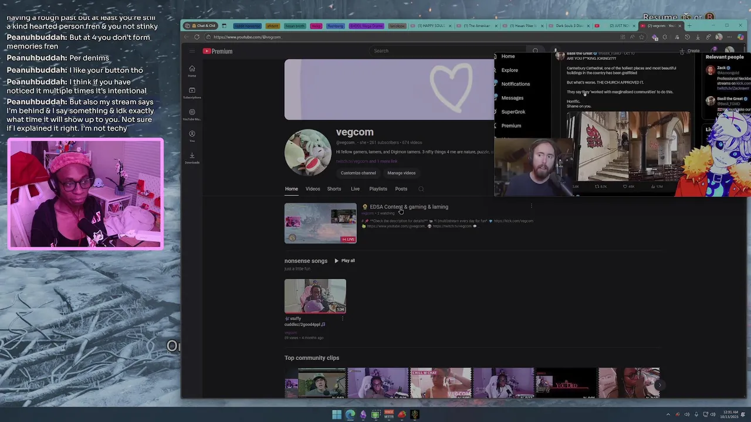Viewport: 751px width, 422px height.
Task: Open the YouTube hamburger guide menu
Action: coord(192,51)
